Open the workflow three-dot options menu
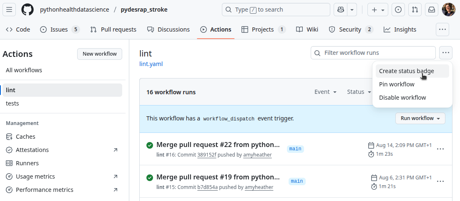The height and width of the screenshot is (201, 460). click(x=446, y=53)
